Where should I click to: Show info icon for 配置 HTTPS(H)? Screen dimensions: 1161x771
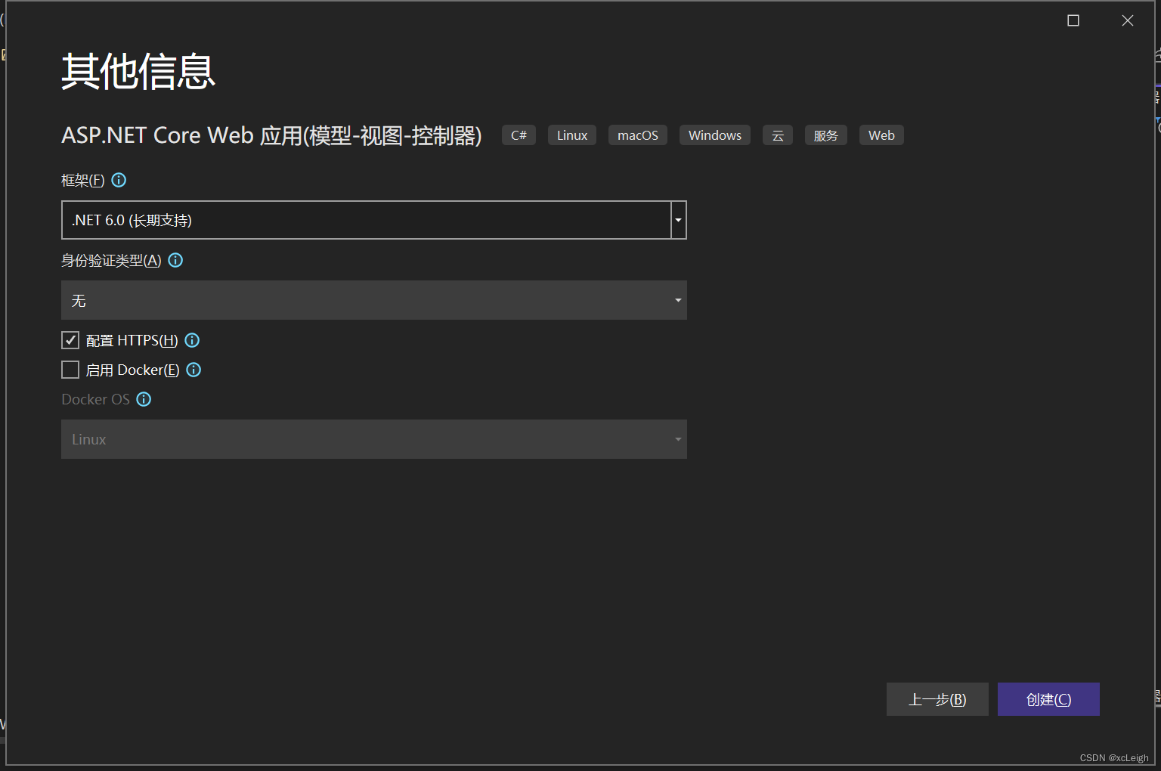tap(192, 340)
